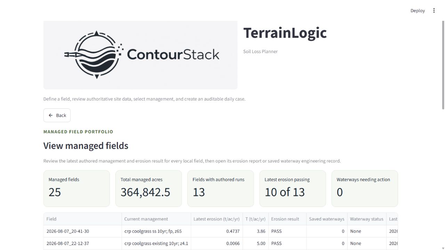The width and height of the screenshot is (445, 250).
Task: Click cell crp coolgrass existing 10yr; z4.1
Action: [x=156, y=243]
